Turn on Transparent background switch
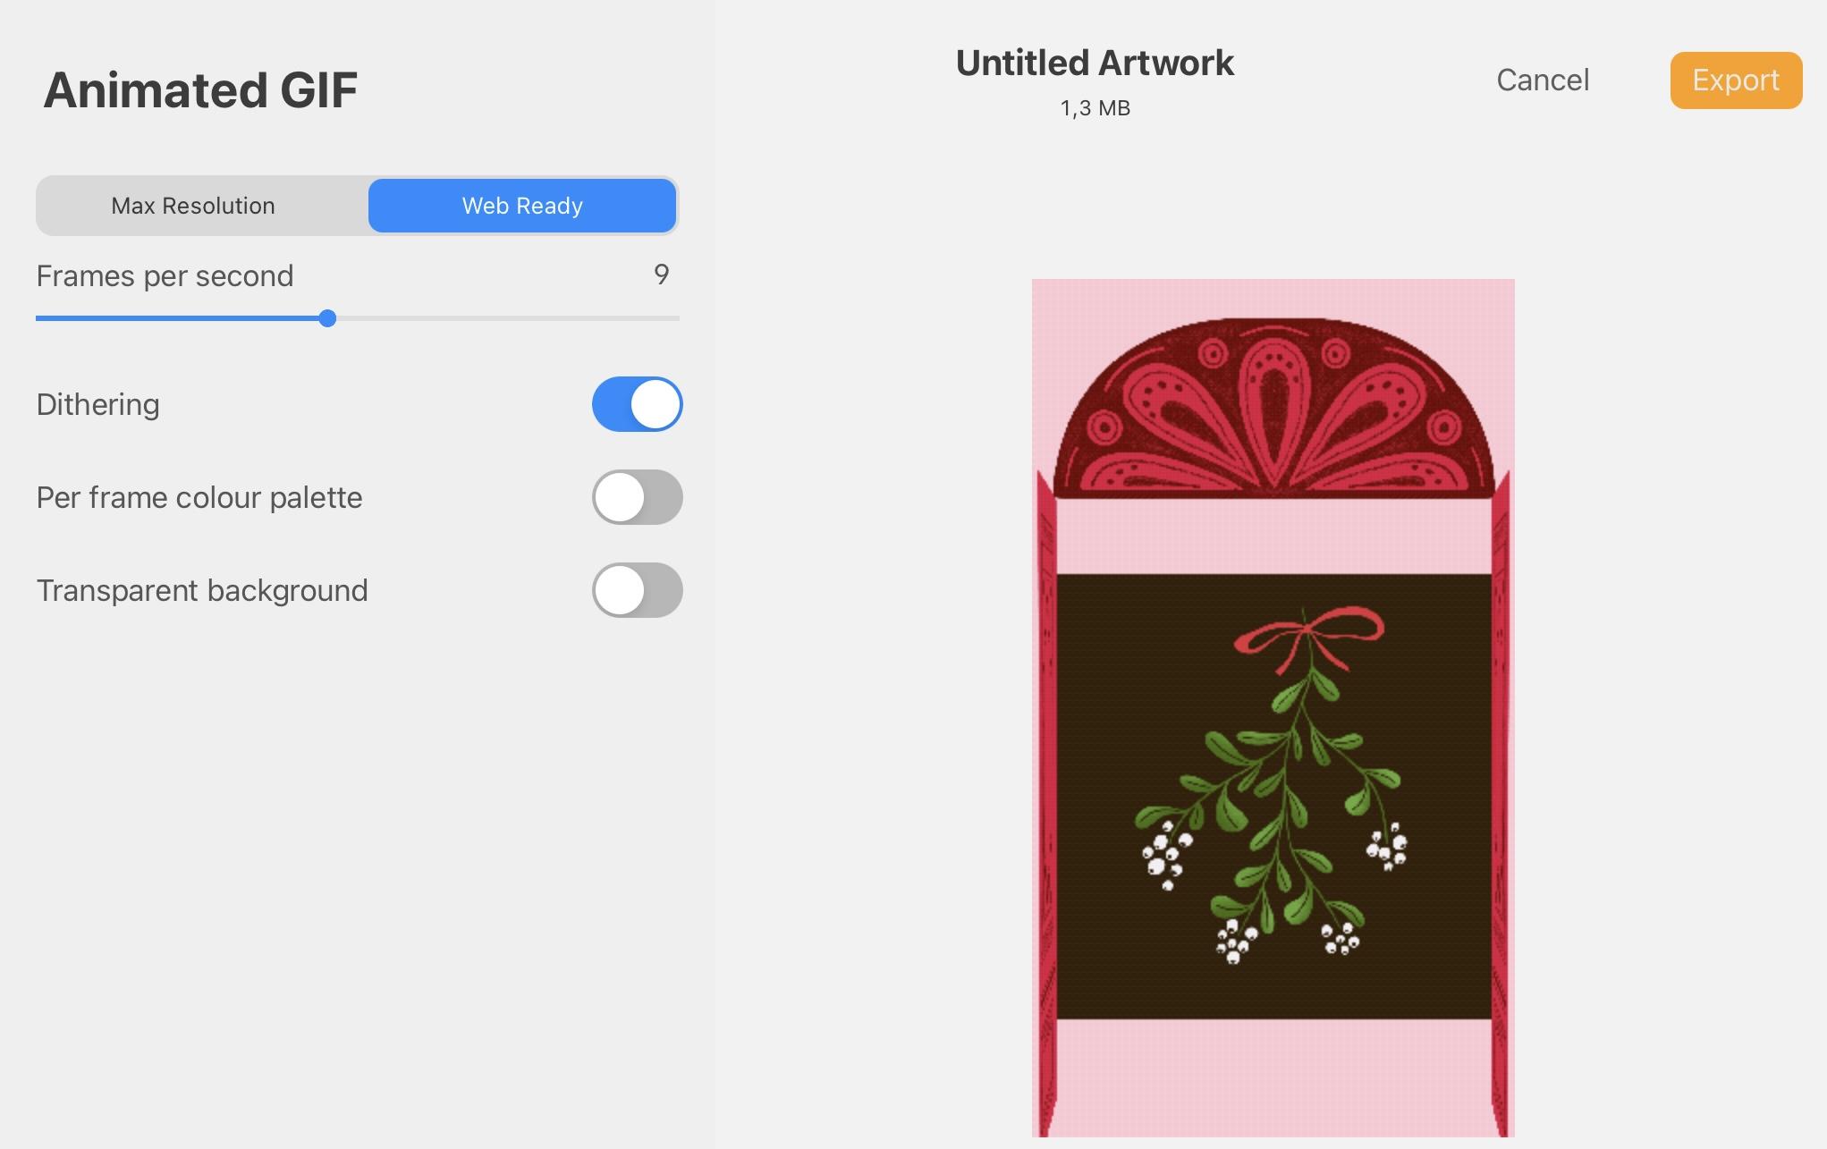 click(637, 590)
